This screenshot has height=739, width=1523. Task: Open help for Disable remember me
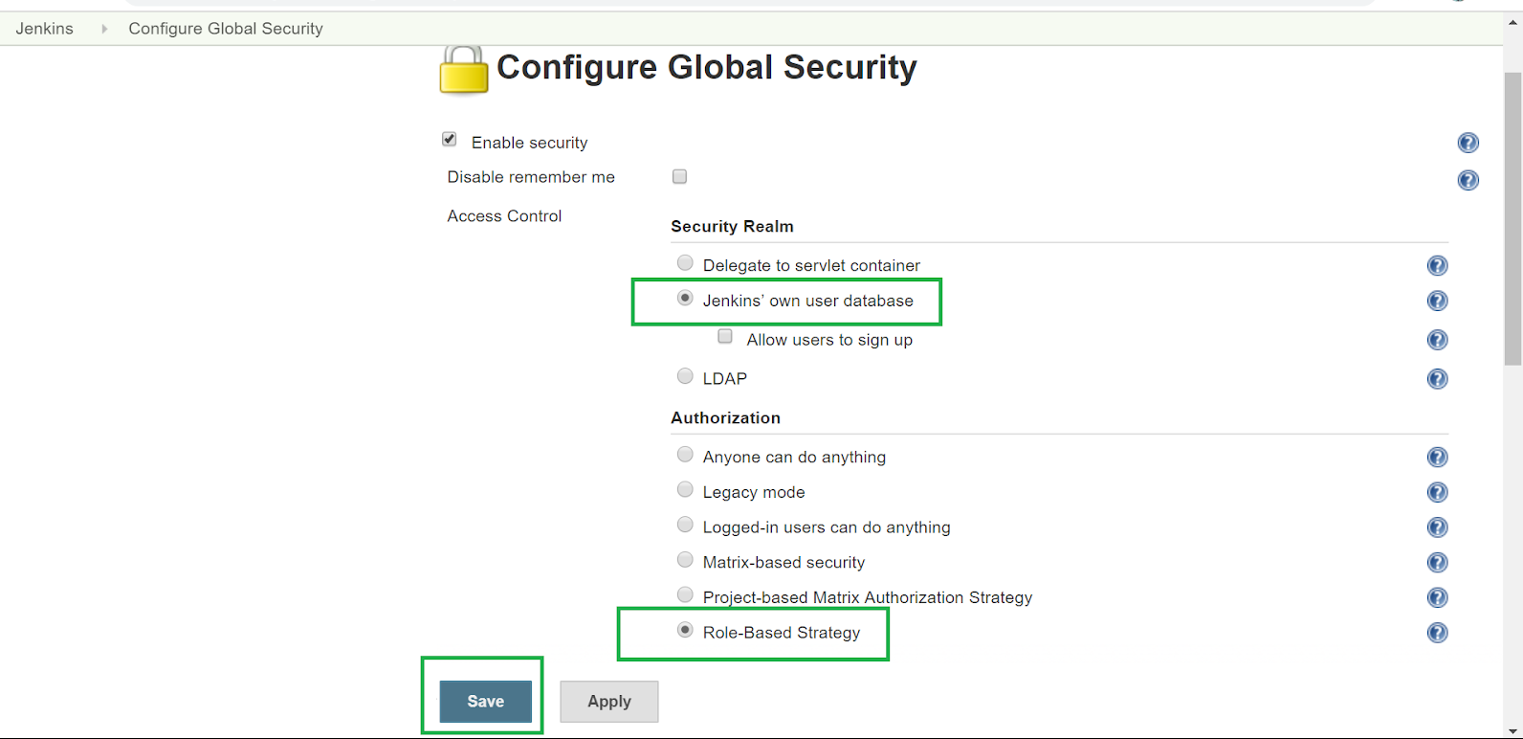[1468, 180]
